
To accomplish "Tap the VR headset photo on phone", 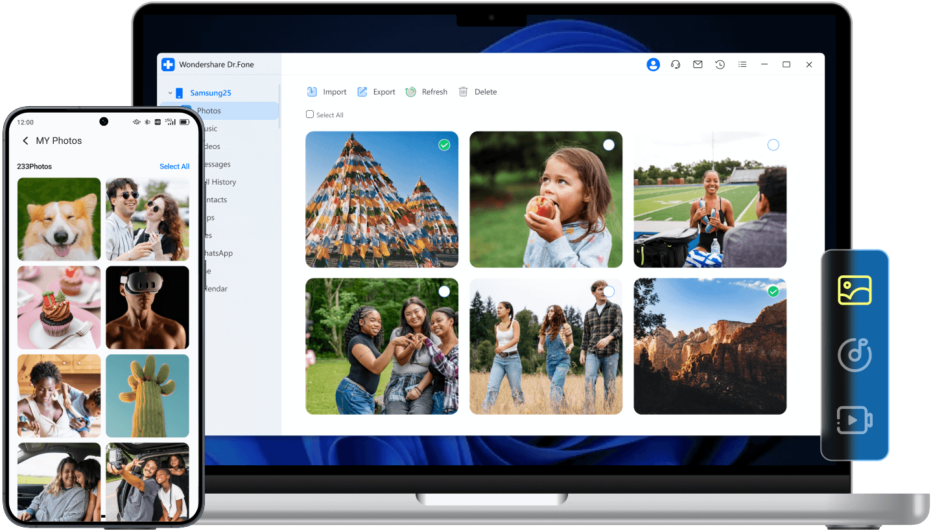I will coord(148,308).
